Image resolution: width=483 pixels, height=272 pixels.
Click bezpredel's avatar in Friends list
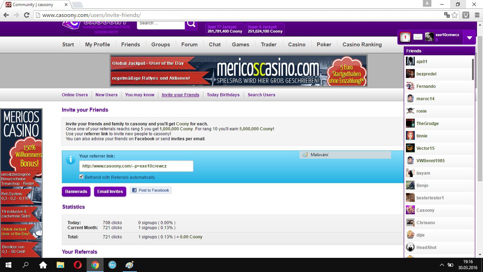point(410,74)
